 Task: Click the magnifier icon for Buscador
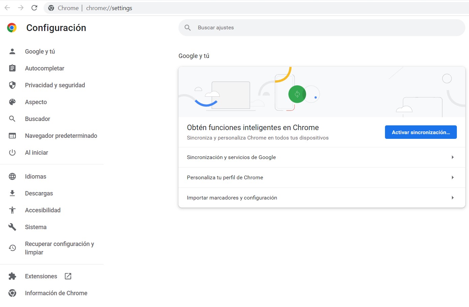point(12,119)
